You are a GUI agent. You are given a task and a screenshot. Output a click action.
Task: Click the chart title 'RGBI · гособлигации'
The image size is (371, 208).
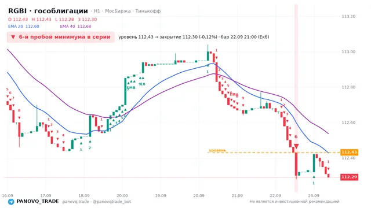[48, 11]
